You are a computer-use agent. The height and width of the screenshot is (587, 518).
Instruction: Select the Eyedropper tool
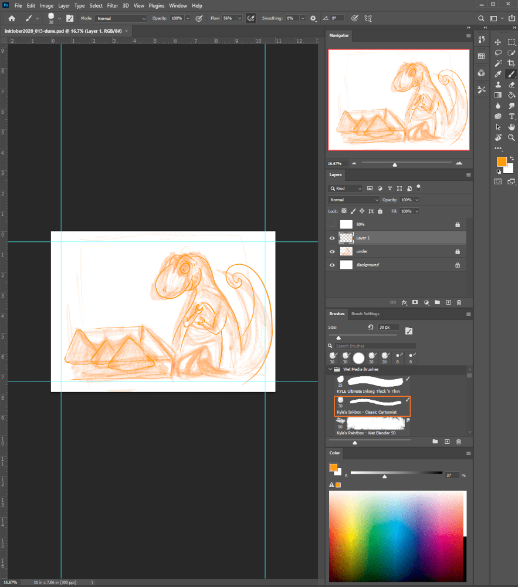click(x=497, y=73)
